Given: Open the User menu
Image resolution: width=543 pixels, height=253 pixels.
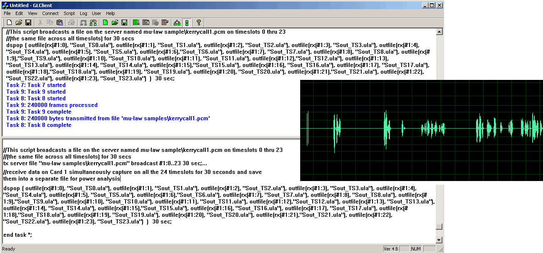Looking at the screenshot, I should (x=96, y=13).
